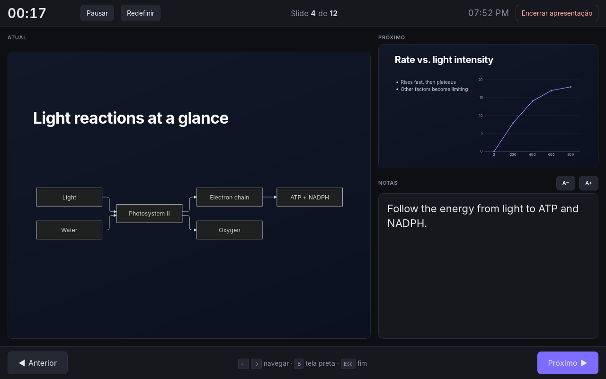Screen dimensions: 606x379
Task: Pause the timer with Pausar
Action: (97, 13)
